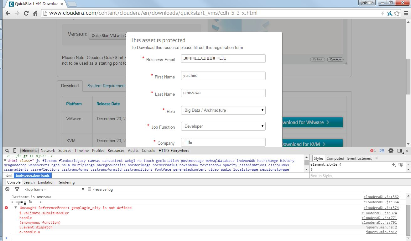Image resolution: width=411 pixels, height=241 pixels.
Task: Open the Job Function dropdown
Action: (x=223, y=126)
